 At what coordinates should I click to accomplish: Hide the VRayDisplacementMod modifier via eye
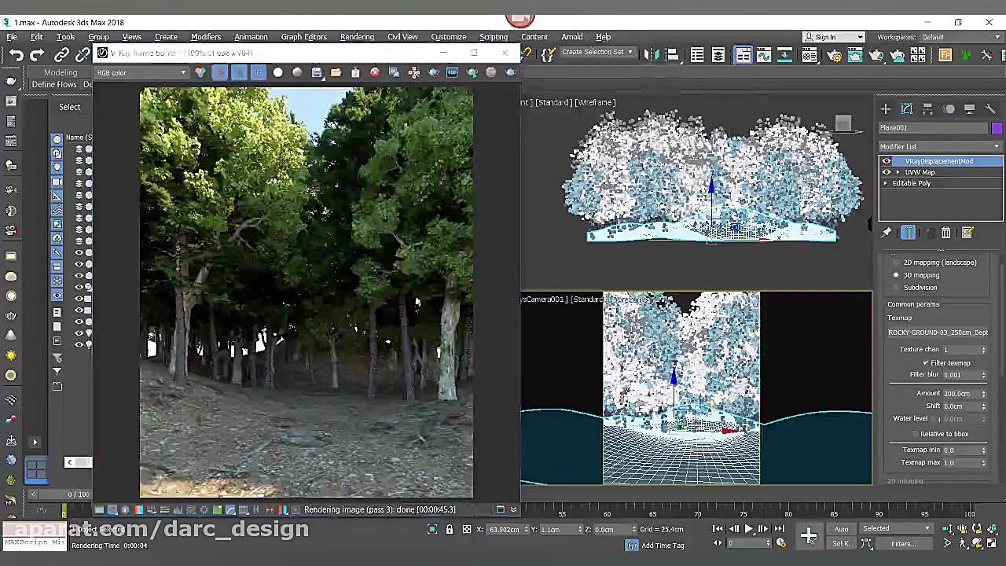tap(887, 161)
